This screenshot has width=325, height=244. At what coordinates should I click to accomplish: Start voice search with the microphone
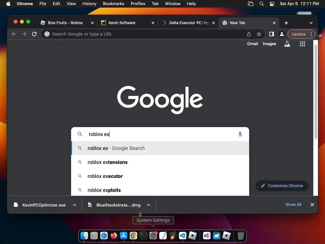240,134
